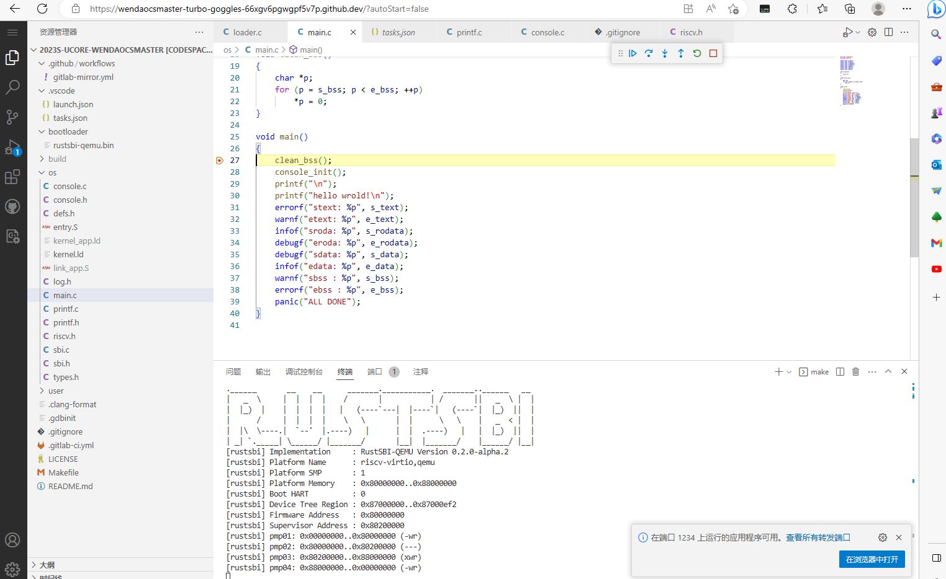This screenshot has height=579, width=946.
Task: Switch to the .gitignore editor tab
Action: point(623,32)
